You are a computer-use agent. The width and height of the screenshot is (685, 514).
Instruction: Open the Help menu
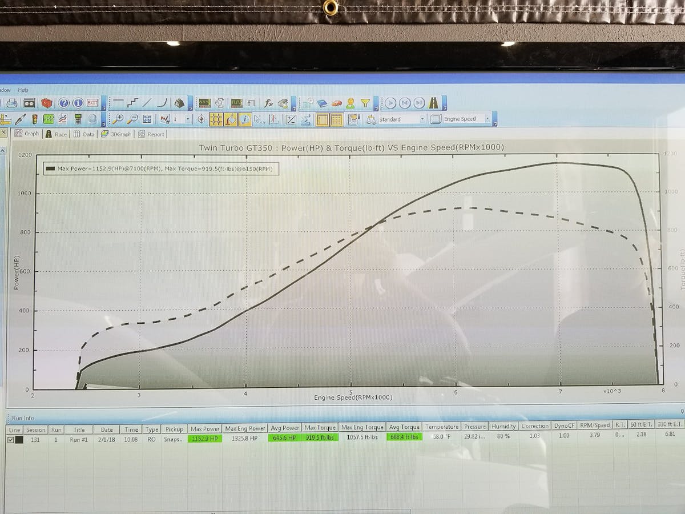[x=23, y=90]
